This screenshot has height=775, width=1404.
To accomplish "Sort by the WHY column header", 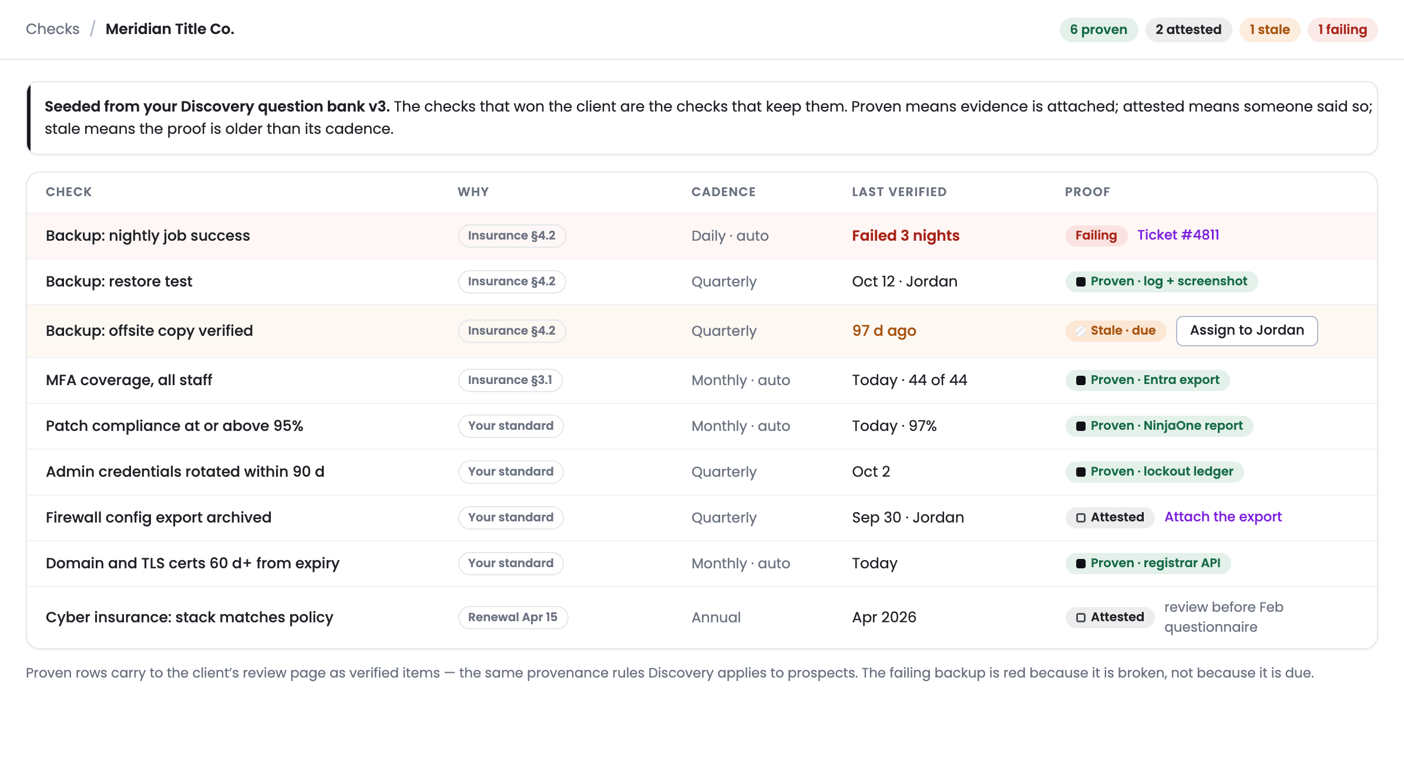I will [x=473, y=192].
